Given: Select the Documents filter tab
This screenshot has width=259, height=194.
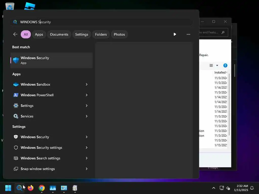Looking at the screenshot, I should 59,34.
